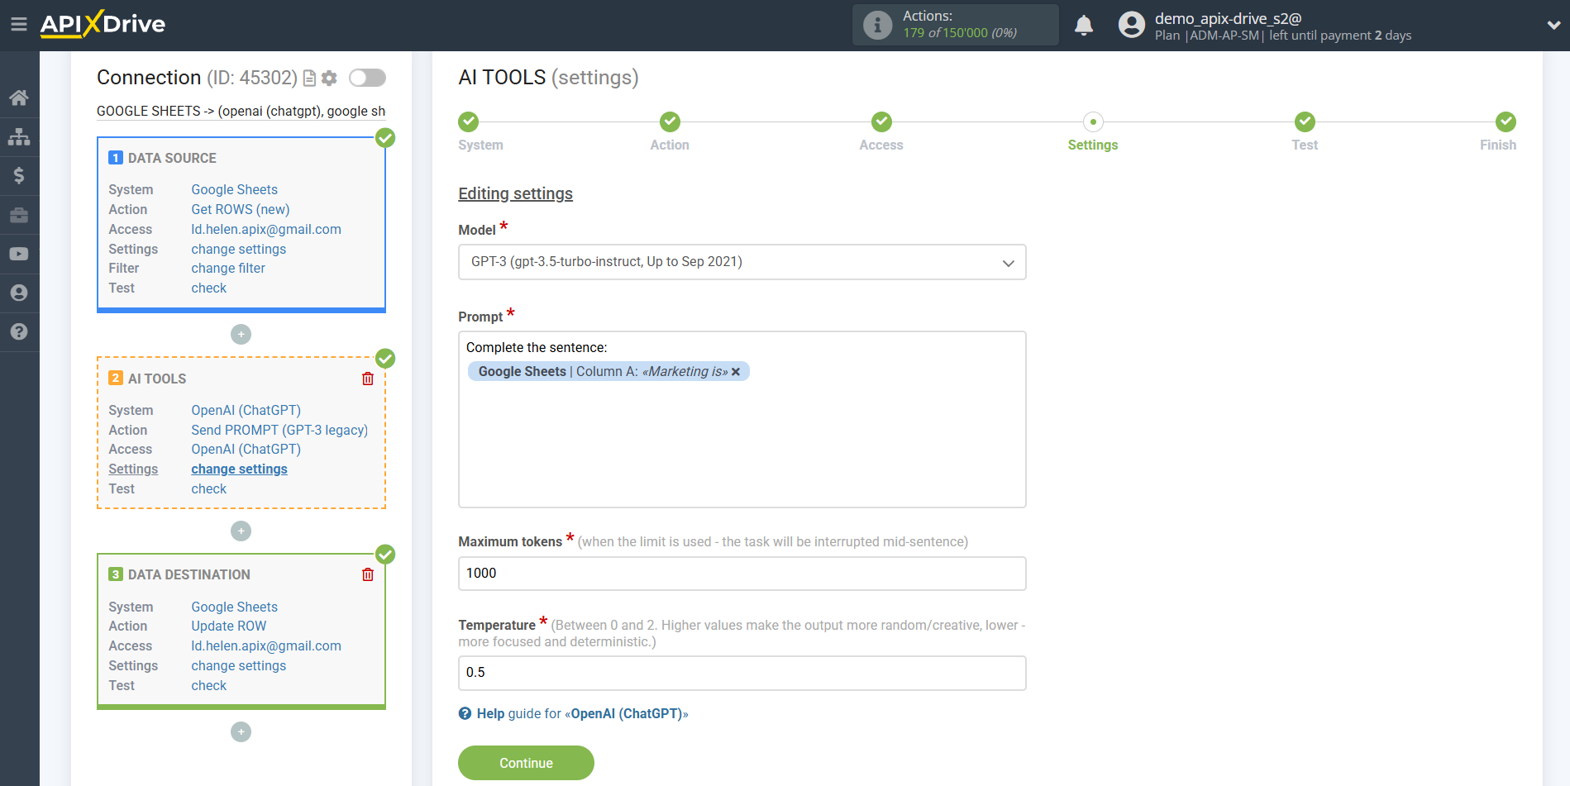Click the Editing settings heading
1570x786 pixels.
[516, 193]
